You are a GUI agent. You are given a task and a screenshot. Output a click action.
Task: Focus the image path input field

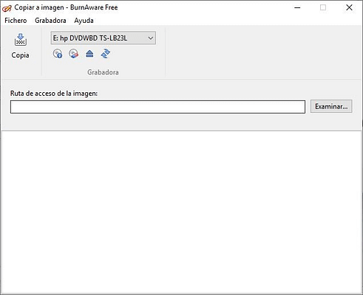click(157, 107)
